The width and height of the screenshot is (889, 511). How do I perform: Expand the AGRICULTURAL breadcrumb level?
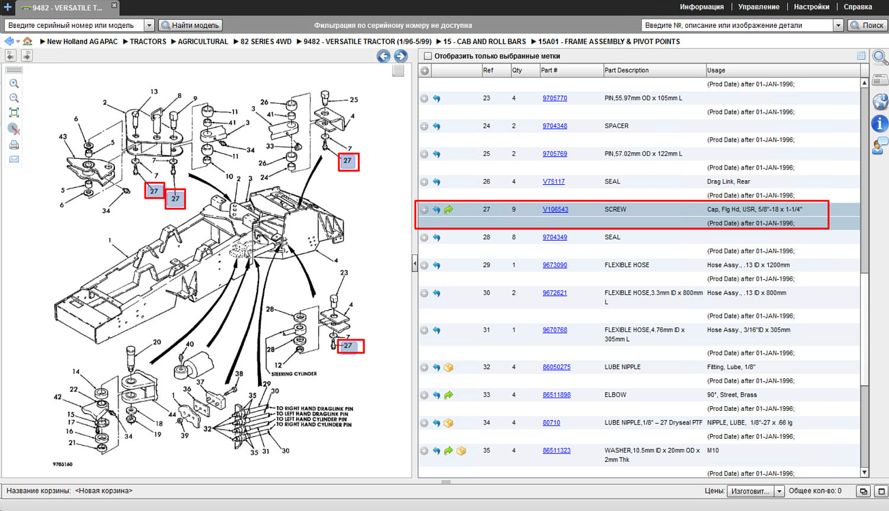(174, 41)
